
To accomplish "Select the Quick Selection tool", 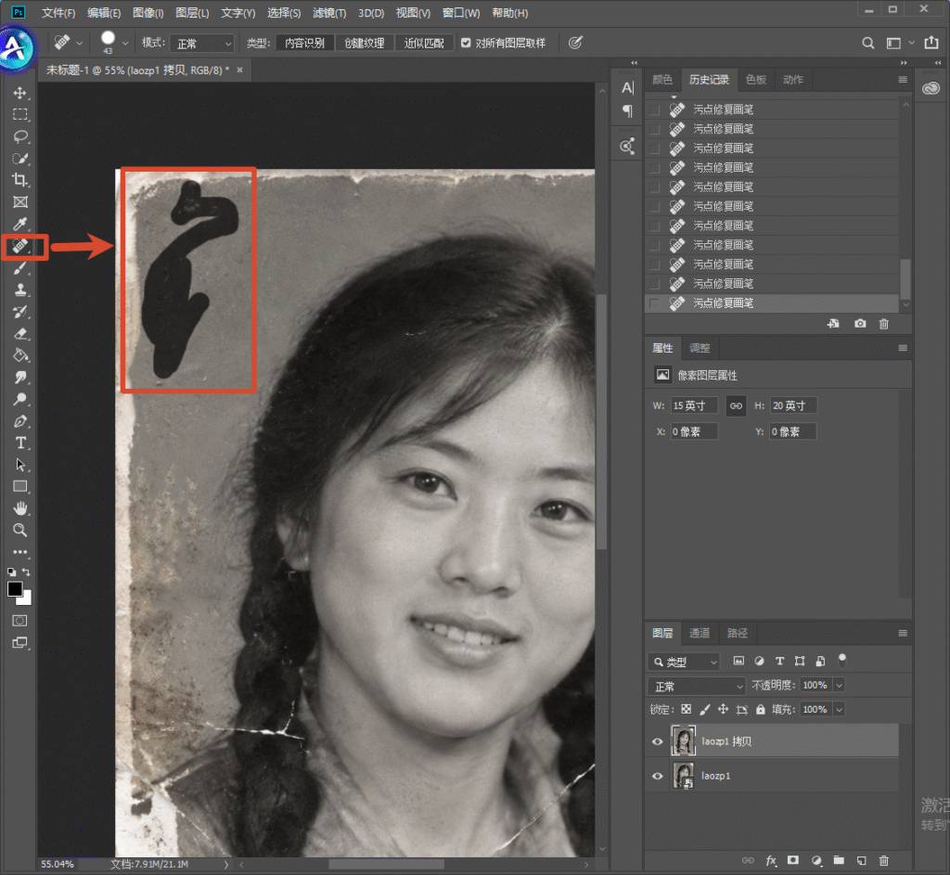I will point(20,158).
